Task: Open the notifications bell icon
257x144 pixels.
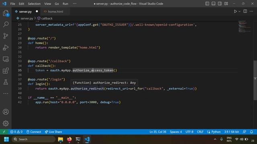Action: tap(251, 132)
